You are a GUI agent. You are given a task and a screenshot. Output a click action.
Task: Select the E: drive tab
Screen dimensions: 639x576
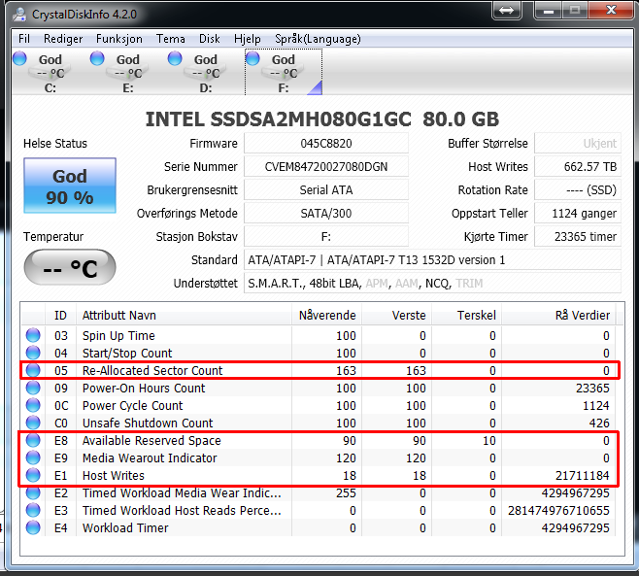tap(128, 72)
